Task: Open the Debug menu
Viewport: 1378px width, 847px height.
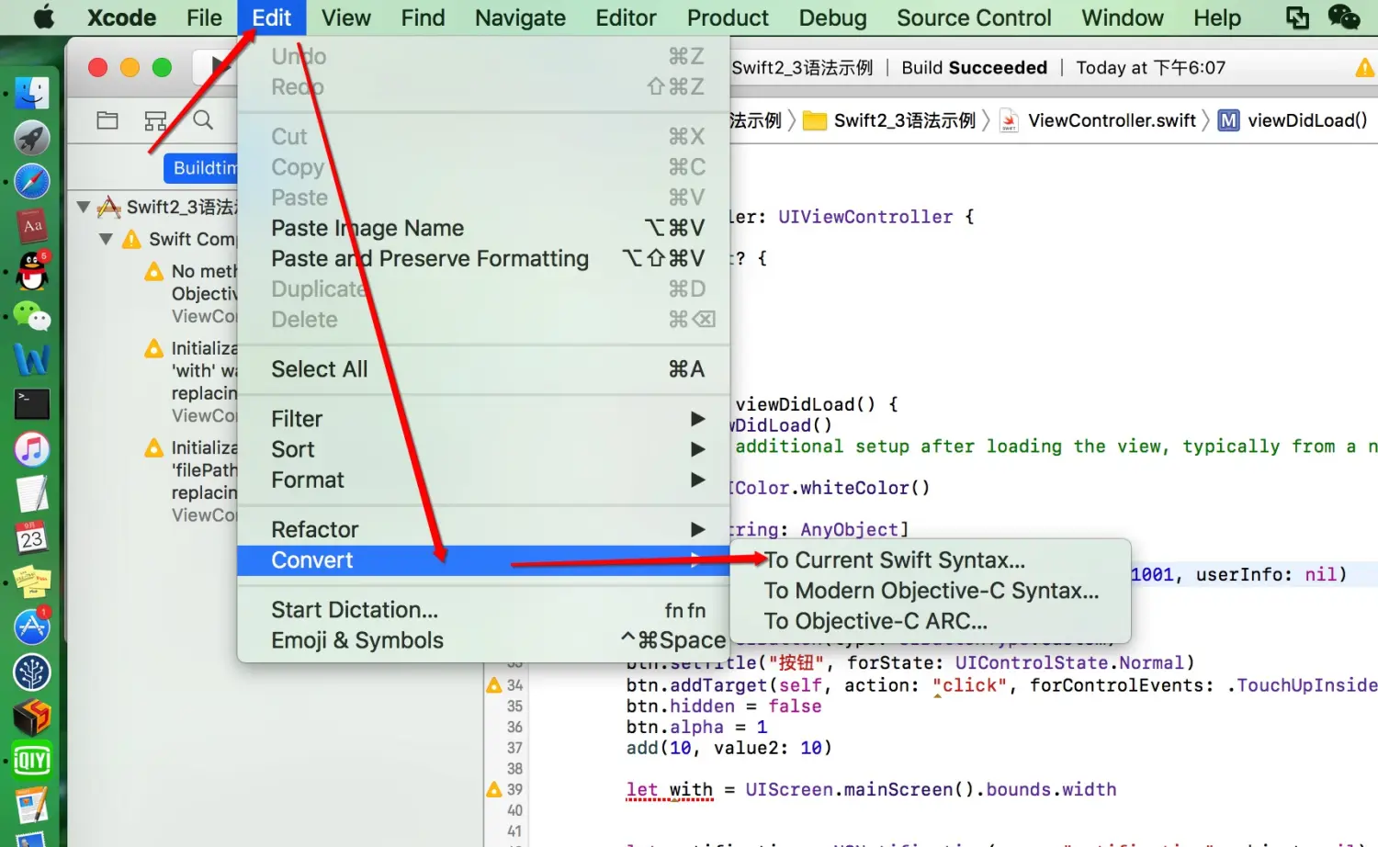Action: [x=832, y=17]
